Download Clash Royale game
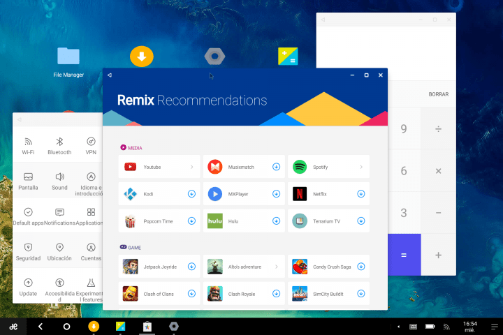This screenshot has height=335, width=503. pos(276,294)
